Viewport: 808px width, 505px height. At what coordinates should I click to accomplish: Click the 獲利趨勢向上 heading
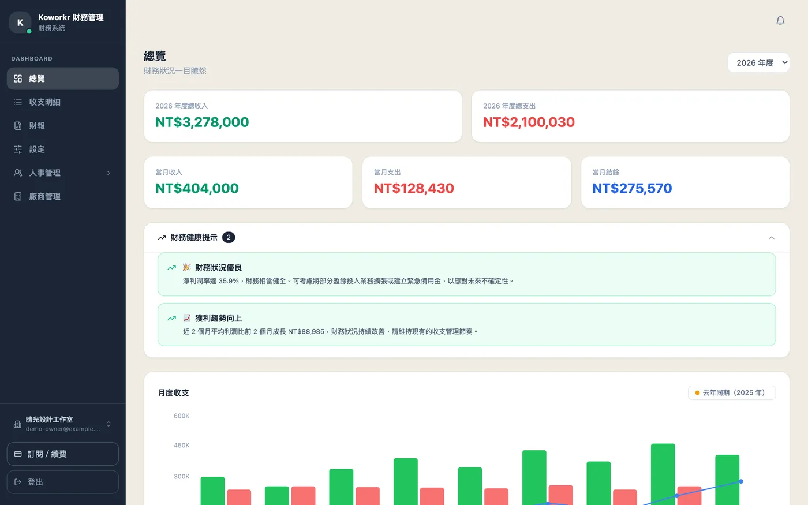click(x=219, y=318)
